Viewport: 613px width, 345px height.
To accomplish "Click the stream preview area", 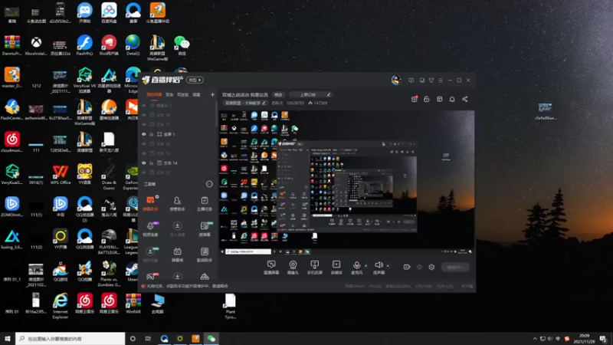I will point(346,182).
